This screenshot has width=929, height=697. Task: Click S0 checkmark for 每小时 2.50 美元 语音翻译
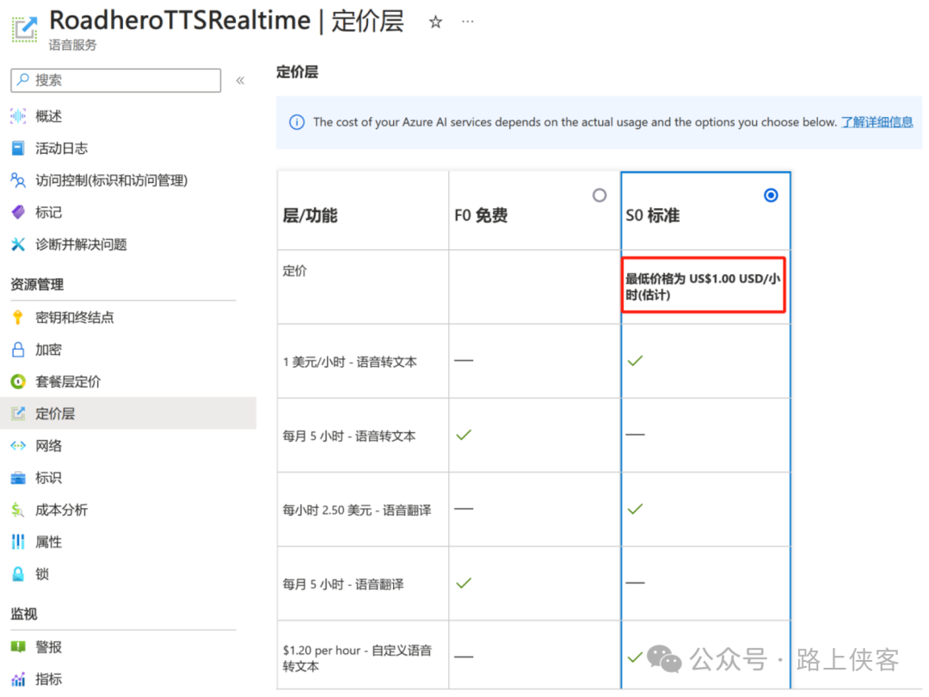coord(635,509)
